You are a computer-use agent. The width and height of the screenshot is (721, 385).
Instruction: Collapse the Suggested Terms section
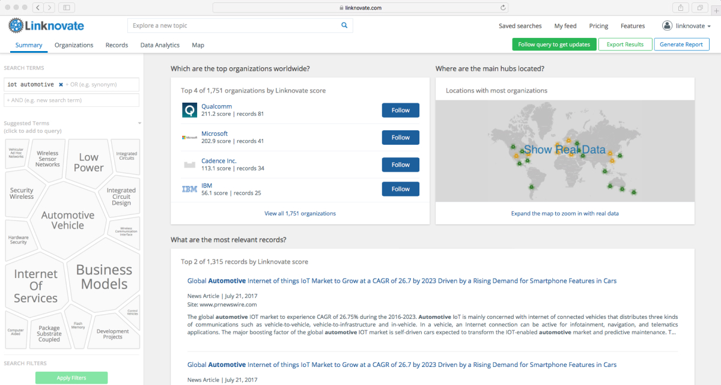(139, 124)
